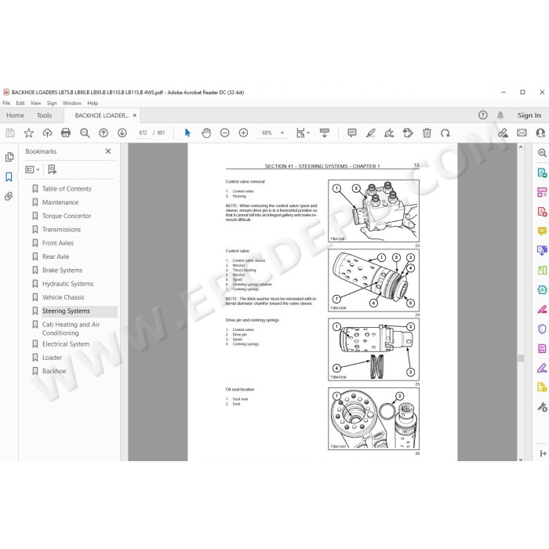Open the zoom percentage dropdown
This screenshot has height=549, width=549.
pos(282,133)
